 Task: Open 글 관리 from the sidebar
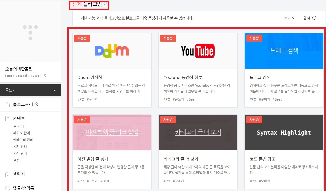(x=18, y=126)
